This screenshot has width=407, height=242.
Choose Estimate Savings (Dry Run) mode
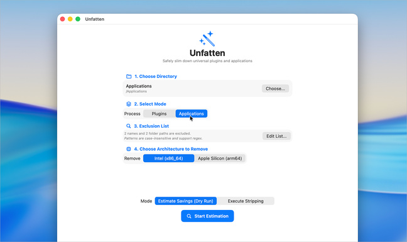(185, 201)
